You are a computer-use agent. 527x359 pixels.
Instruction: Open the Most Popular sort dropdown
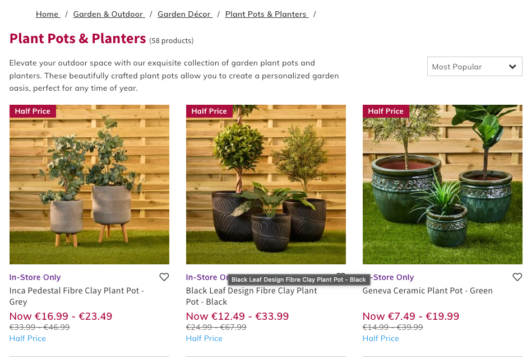point(474,67)
